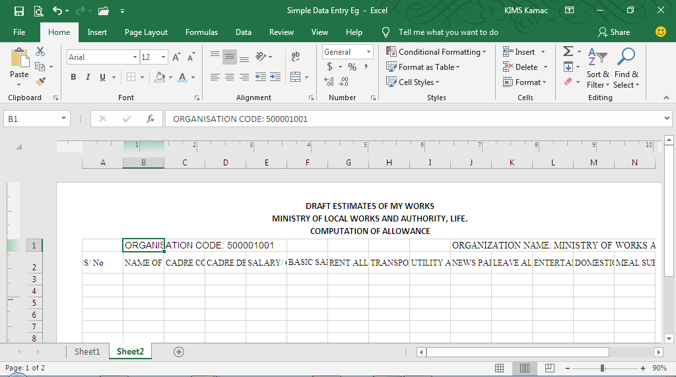
Task: Open the Insert cells dropdown arrow
Action: click(x=543, y=52)
